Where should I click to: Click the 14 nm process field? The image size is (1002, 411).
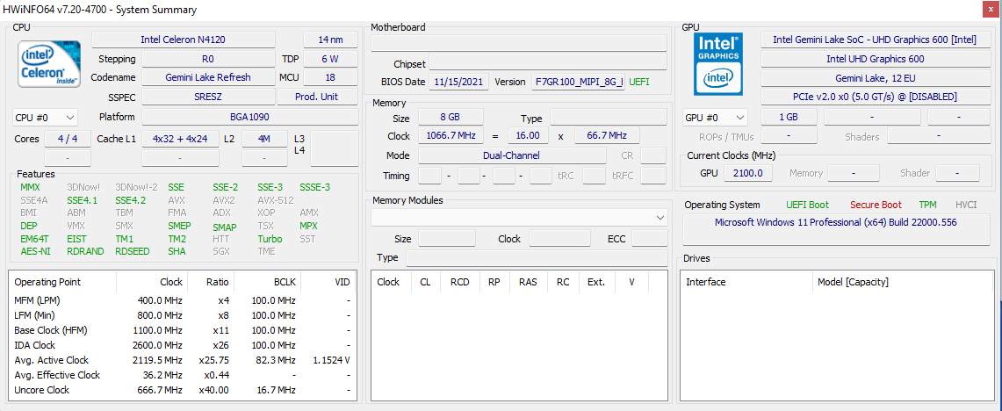tap(330, 40)
